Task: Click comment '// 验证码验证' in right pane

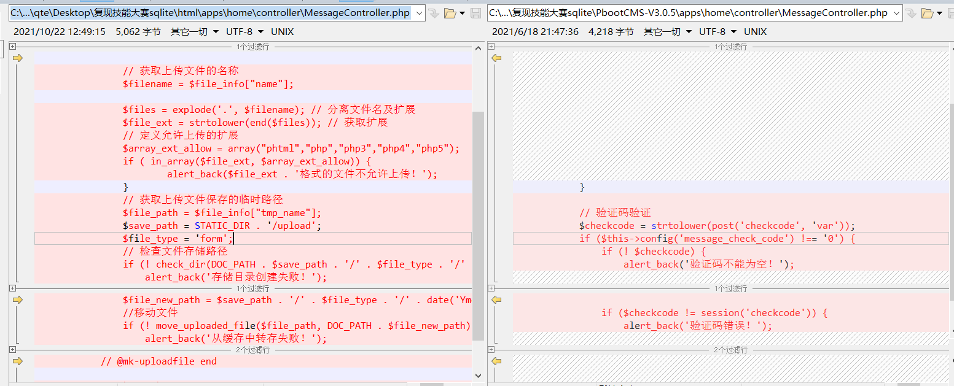Action: click(x=615, y=213)
